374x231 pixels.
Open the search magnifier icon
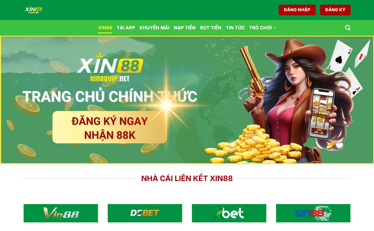coord(348,28)
